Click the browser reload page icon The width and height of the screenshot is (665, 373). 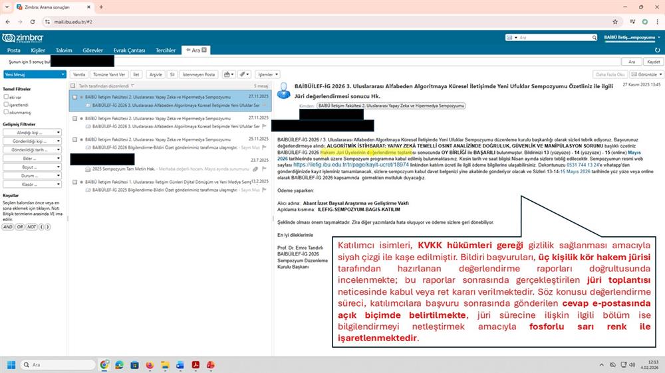point(33,21)
